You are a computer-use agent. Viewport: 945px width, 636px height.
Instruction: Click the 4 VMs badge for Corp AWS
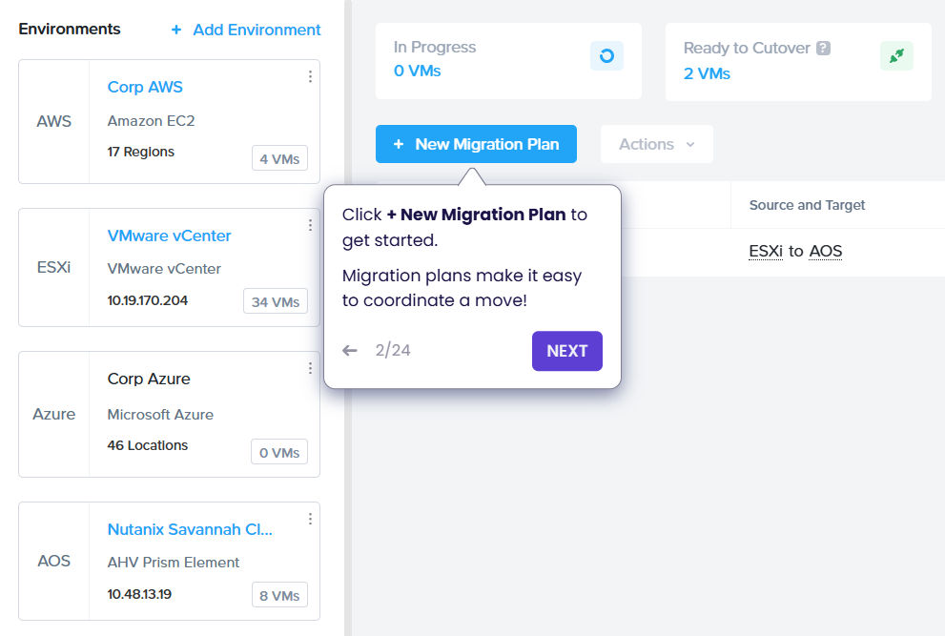click(279, 159)
